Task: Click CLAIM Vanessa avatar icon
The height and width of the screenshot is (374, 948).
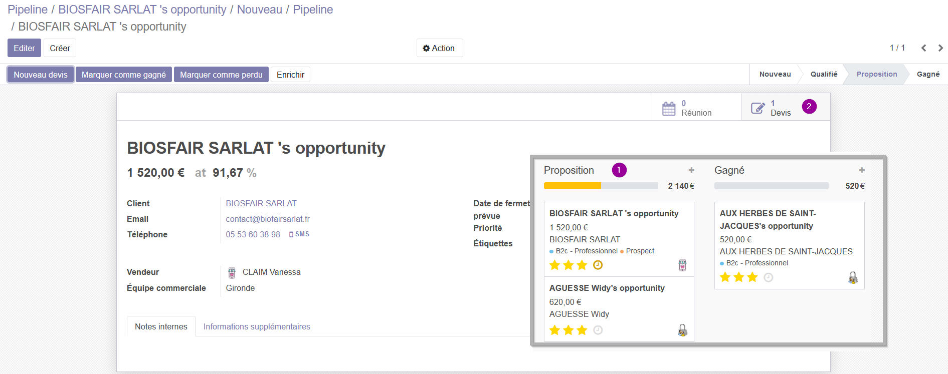Action: pyautogui.click(x=232, y=272)
